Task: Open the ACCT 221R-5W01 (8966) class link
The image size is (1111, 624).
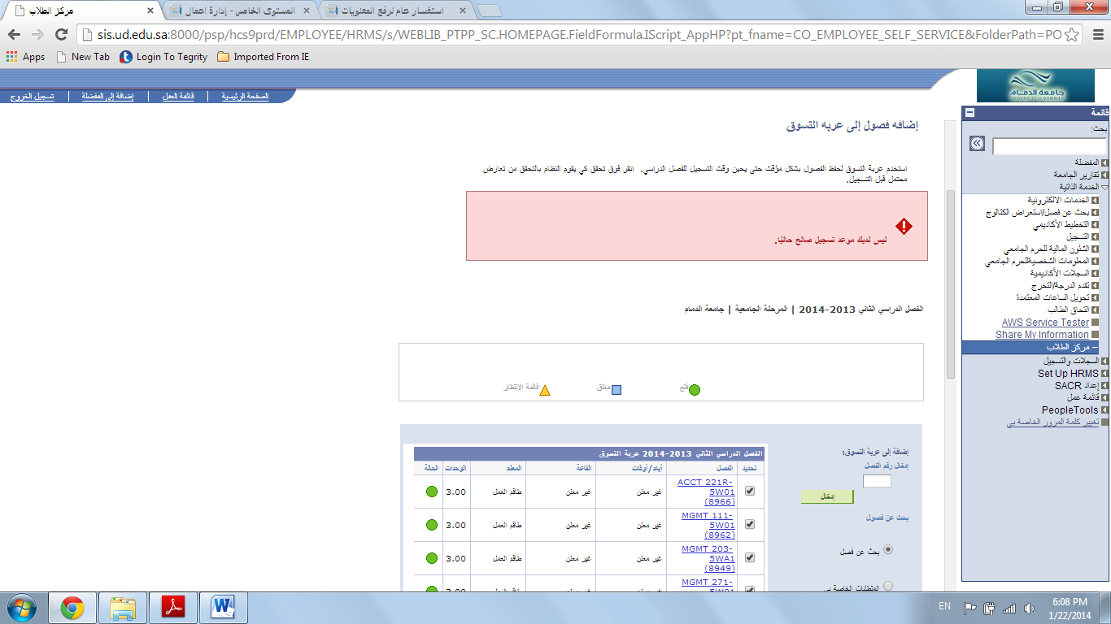Action: point(707,492)
